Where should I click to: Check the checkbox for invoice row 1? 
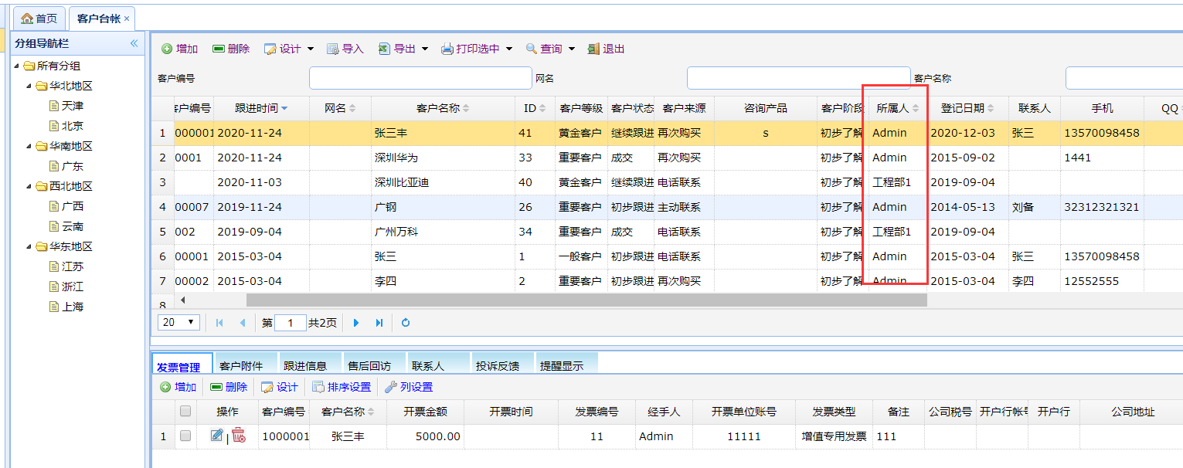[185, 436]
